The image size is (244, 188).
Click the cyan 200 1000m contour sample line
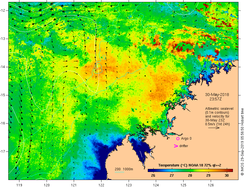(x=119, y=172)
